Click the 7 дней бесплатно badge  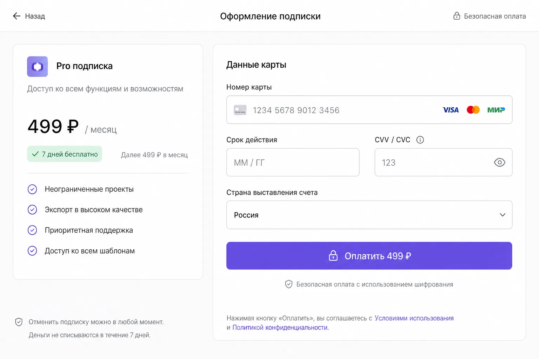coord(65,154)
